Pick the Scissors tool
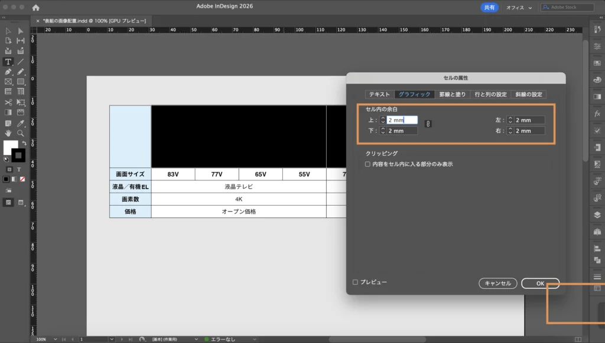This screenshot has height=343, width=605. (8, 102)
